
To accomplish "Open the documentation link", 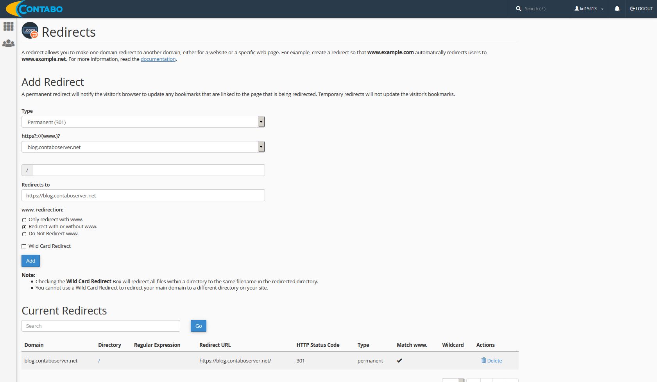I will (158, 59).
